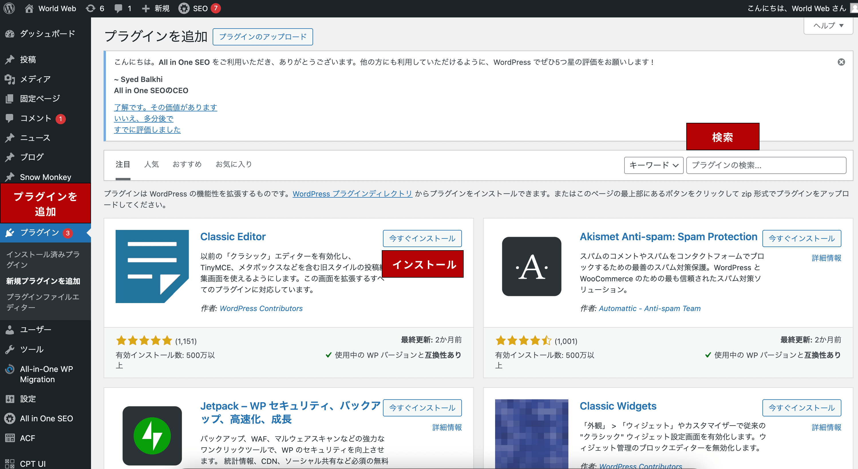This screenshot has width=858, height=469.
Task: Click the ダッシュボード gauge icon
Action: click(x=10, y=34)
